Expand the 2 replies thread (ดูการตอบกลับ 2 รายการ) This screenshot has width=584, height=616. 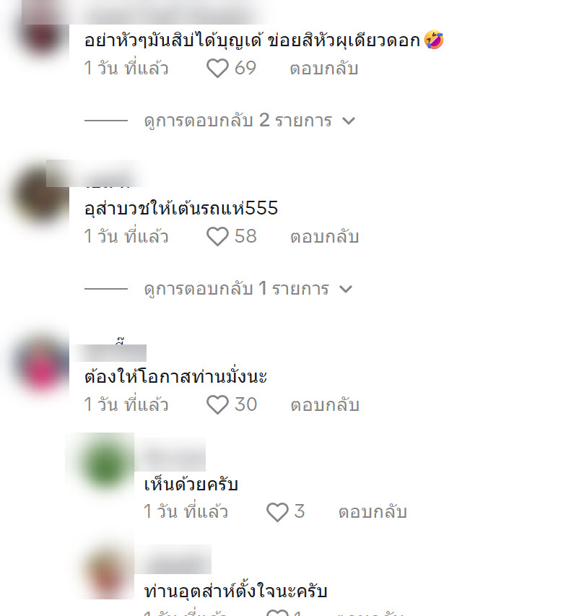tap(238, 120)
